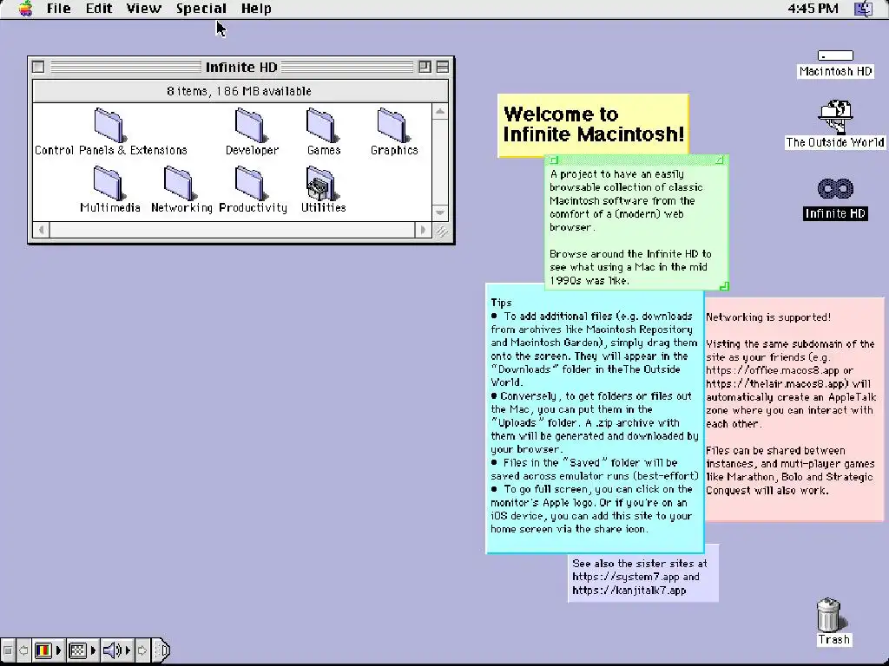
Task: Click the monitor color depth control strip module
Action: pos(43,650)
